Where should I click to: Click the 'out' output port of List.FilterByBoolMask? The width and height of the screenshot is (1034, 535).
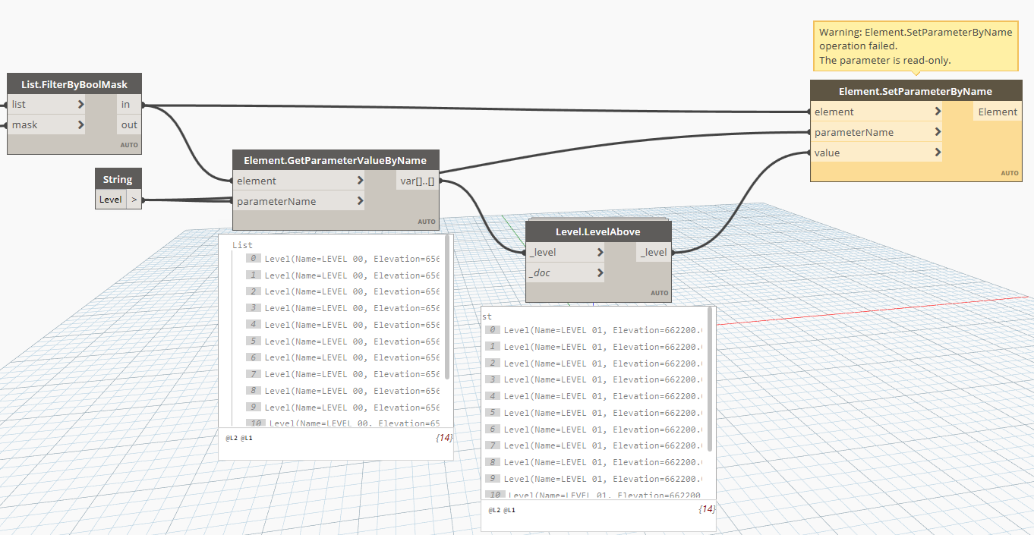tap(129, 124)
